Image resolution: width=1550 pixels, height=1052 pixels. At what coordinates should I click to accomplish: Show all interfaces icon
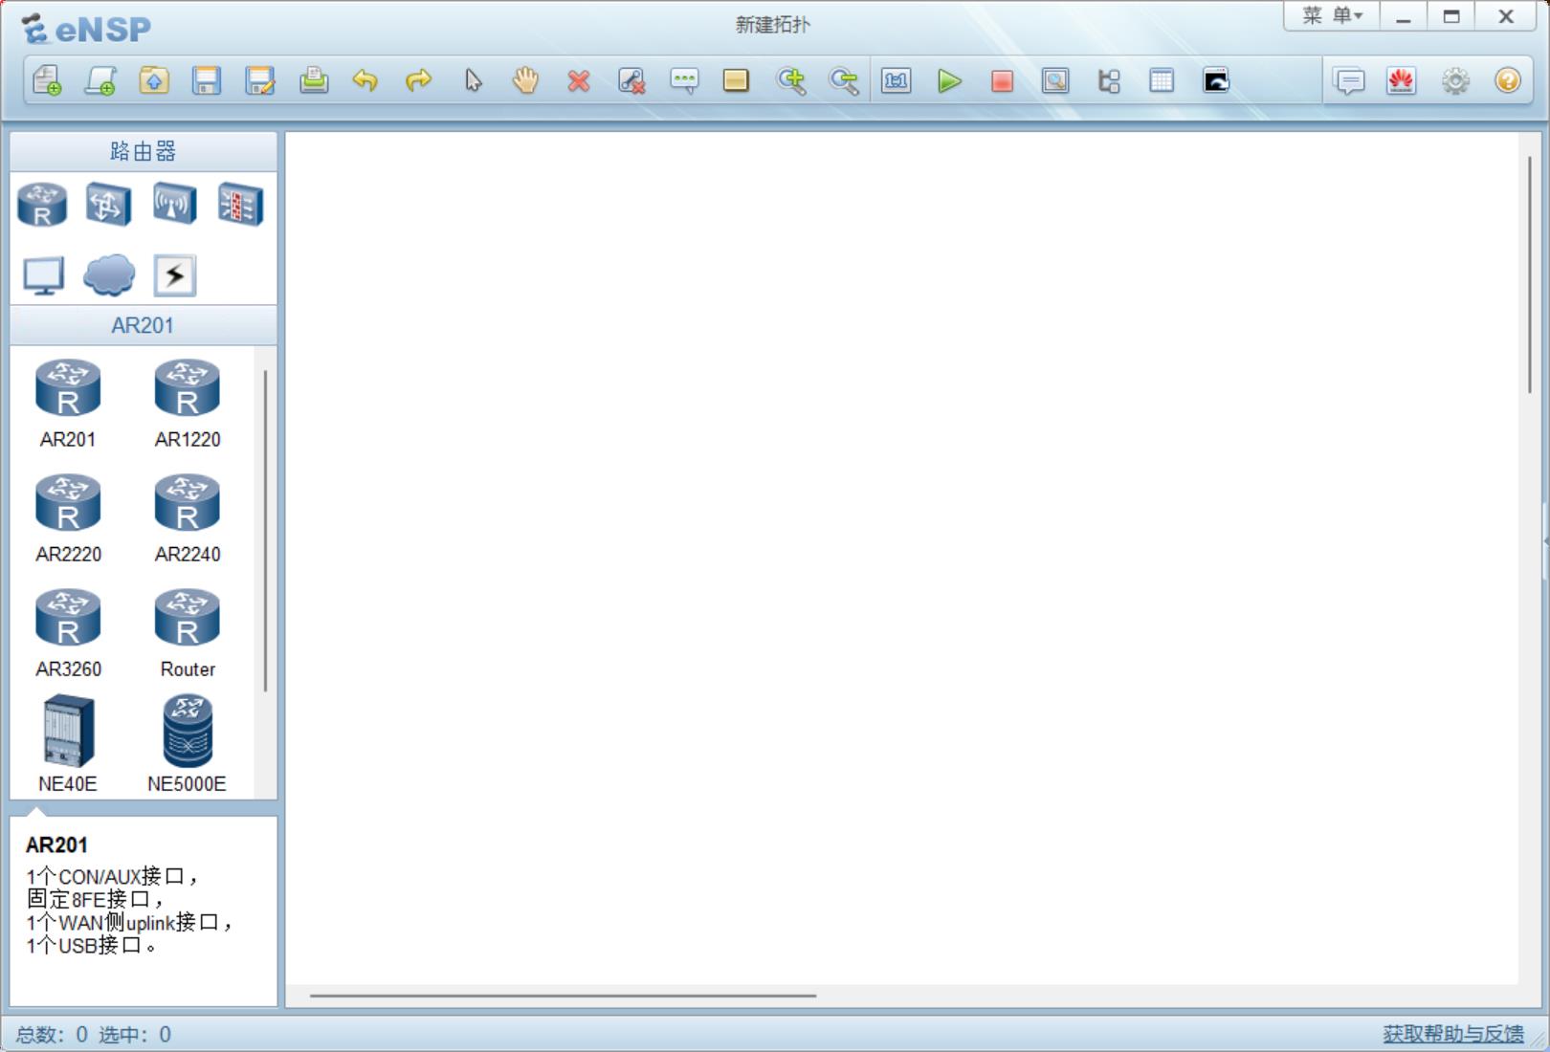pos(1109,80)
